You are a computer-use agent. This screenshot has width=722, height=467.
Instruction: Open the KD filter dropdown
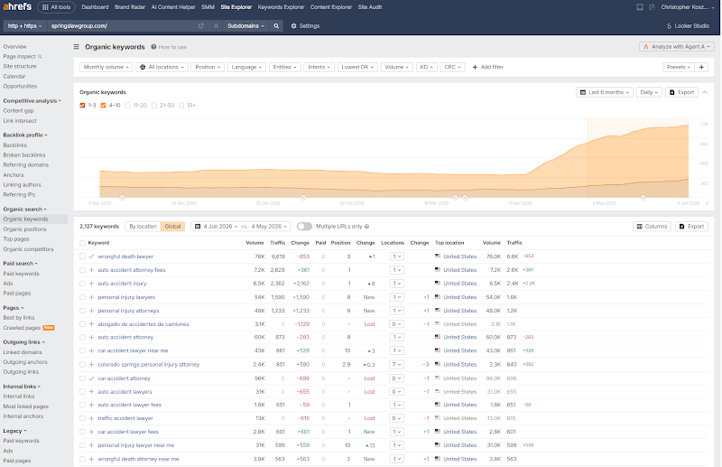pos(426,68)
